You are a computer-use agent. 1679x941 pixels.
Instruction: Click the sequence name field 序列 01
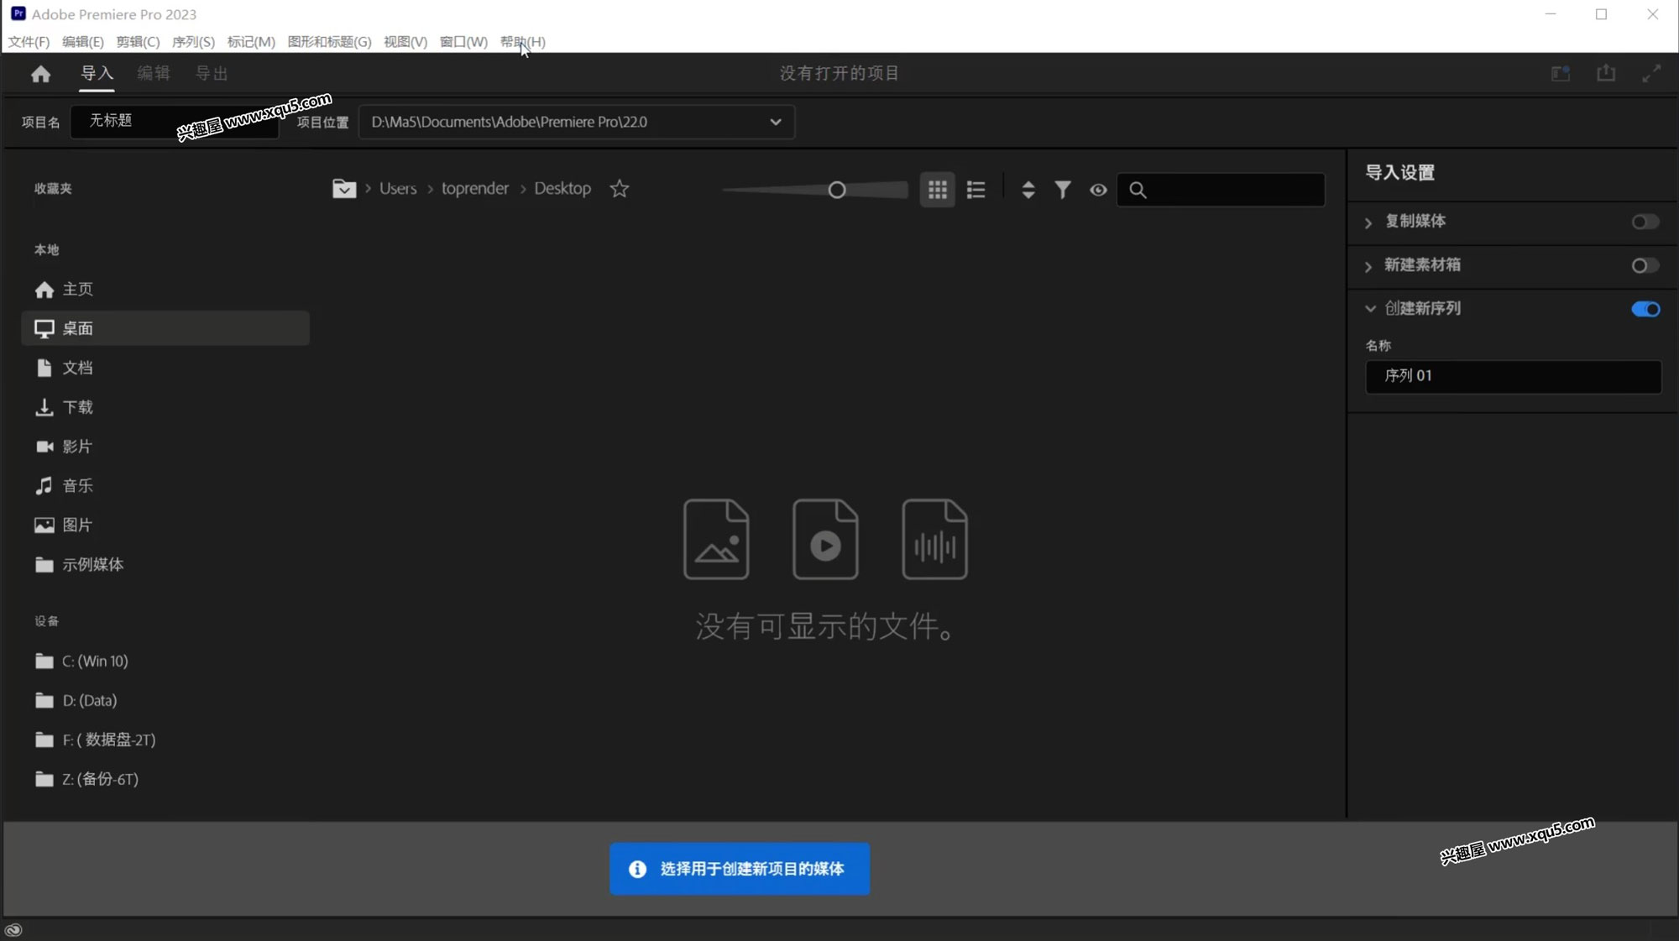tap(1513, 376)
